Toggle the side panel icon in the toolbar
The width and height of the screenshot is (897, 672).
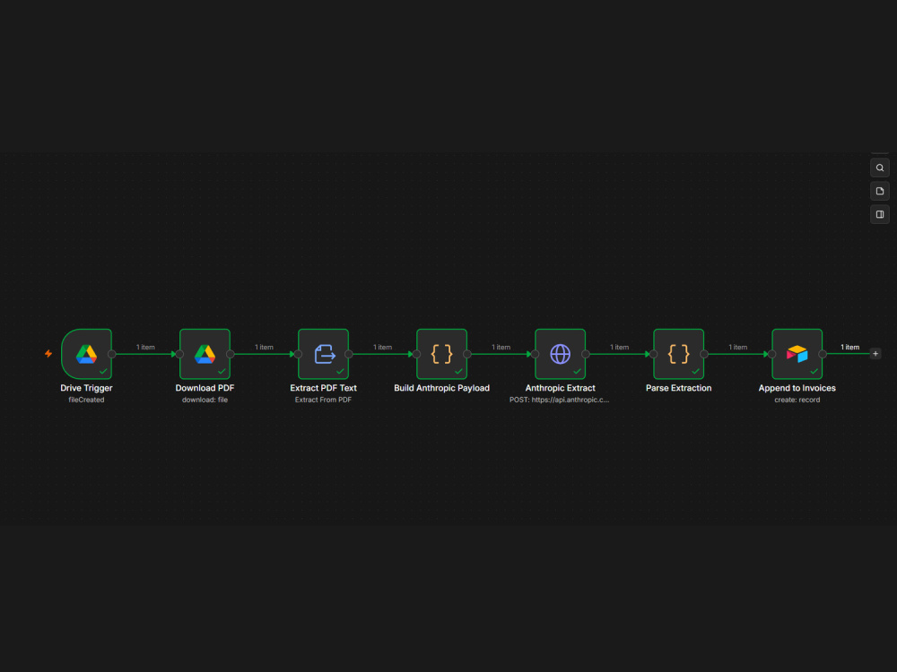[x=880, y=214]
